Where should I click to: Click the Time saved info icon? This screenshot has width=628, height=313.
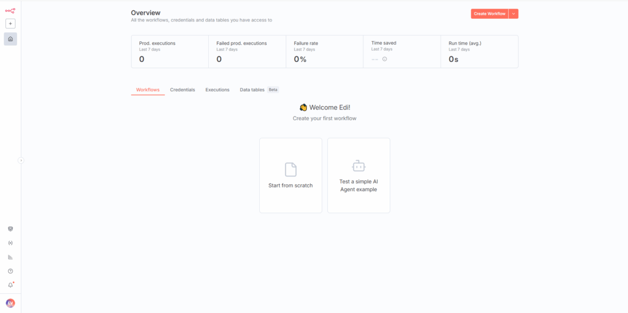click(384, 59)
